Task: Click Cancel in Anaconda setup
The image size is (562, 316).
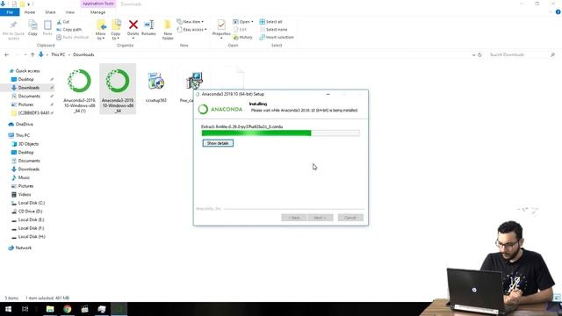Action: click(x=350, y=218)
